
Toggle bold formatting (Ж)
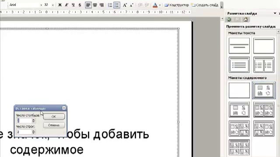coord(60,5)
